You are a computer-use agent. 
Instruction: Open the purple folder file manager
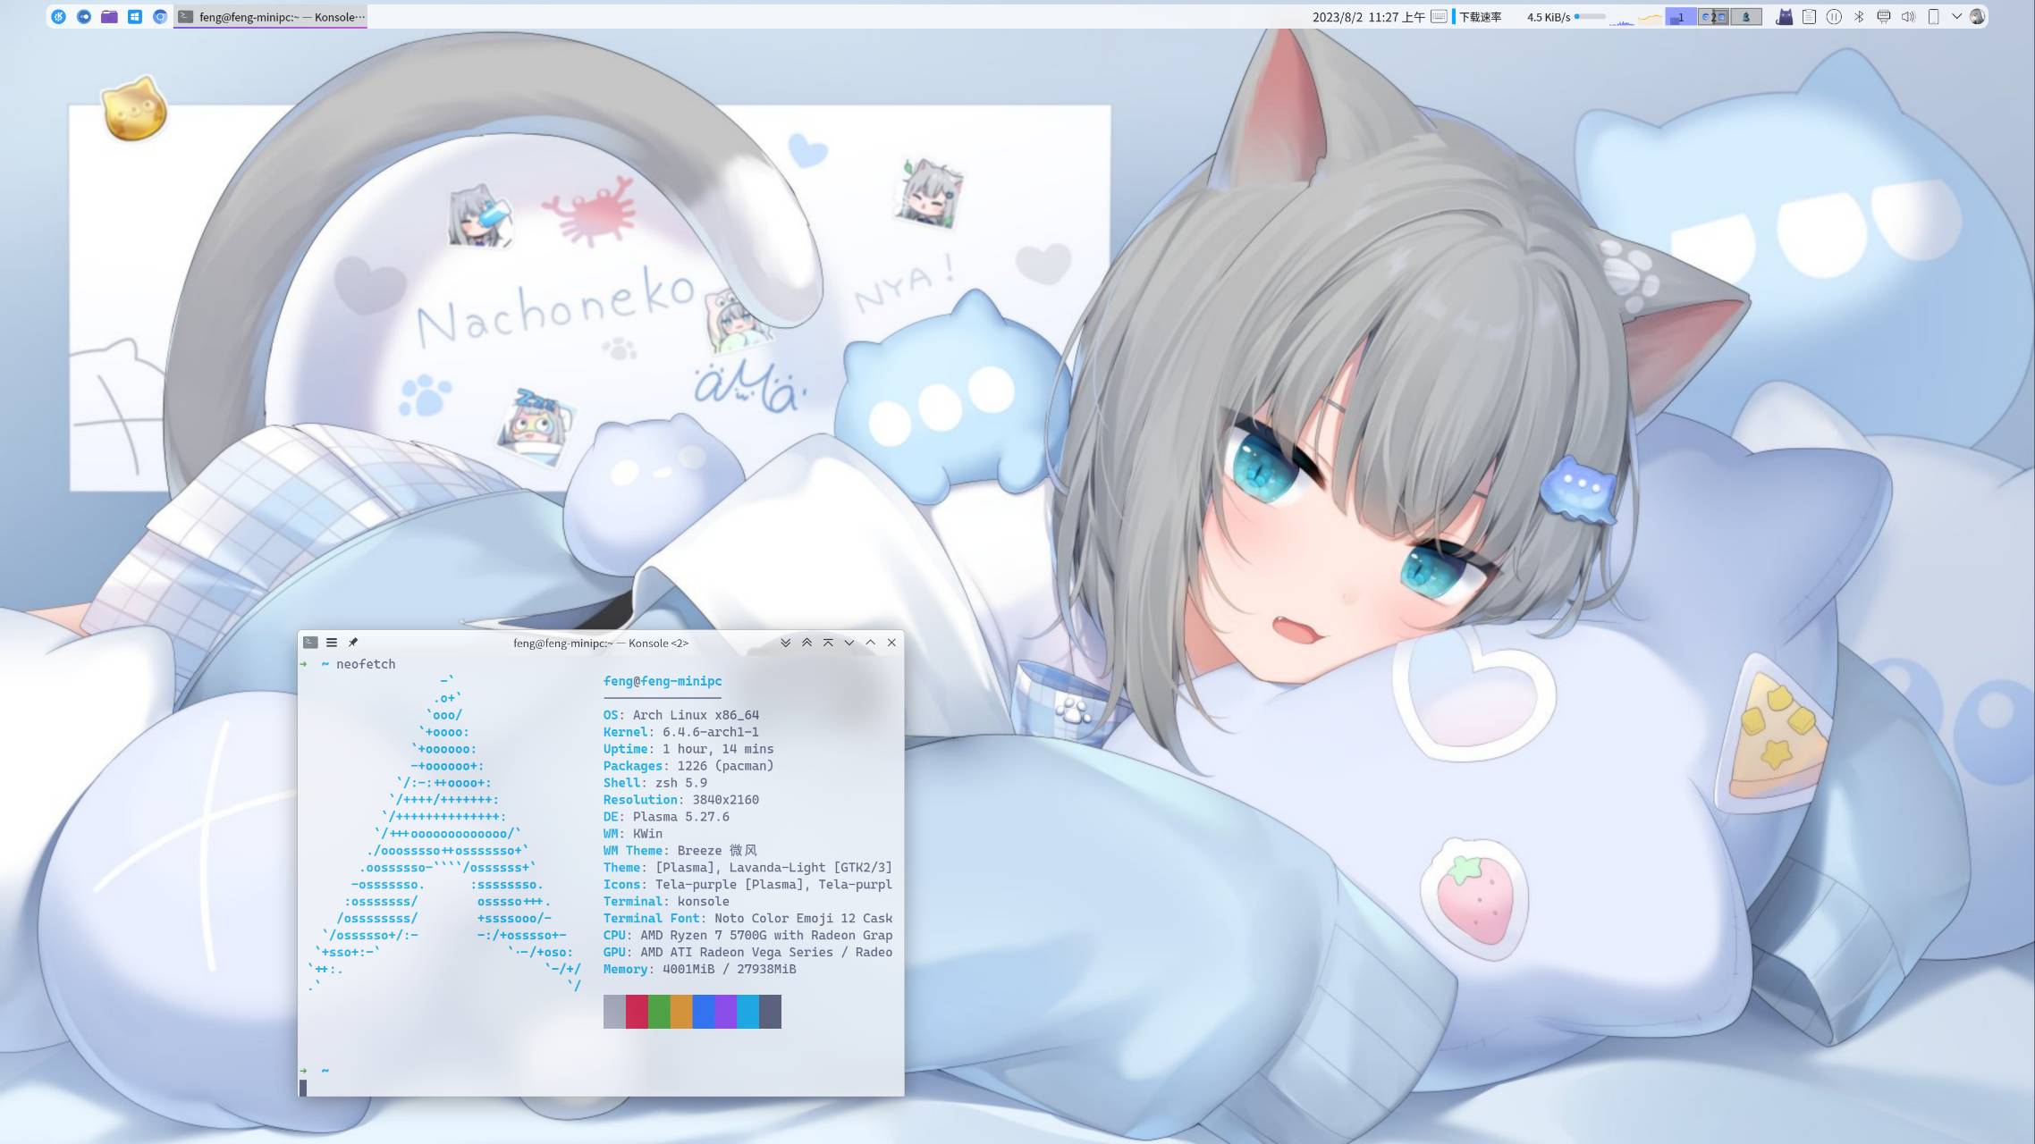[109, 16]
